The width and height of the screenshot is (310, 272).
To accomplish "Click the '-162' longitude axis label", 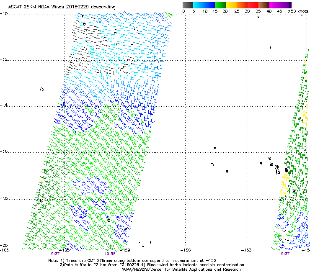I will [x=65, y=250].
